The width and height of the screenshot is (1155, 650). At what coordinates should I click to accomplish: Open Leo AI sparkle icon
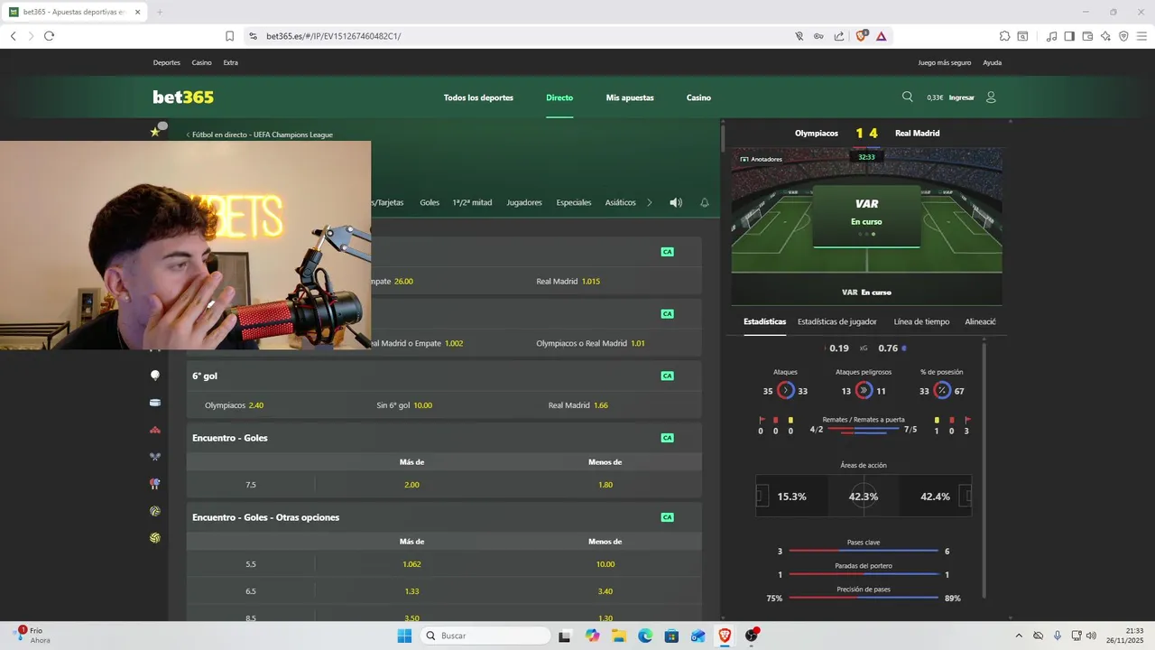(x=1105, y=36)
